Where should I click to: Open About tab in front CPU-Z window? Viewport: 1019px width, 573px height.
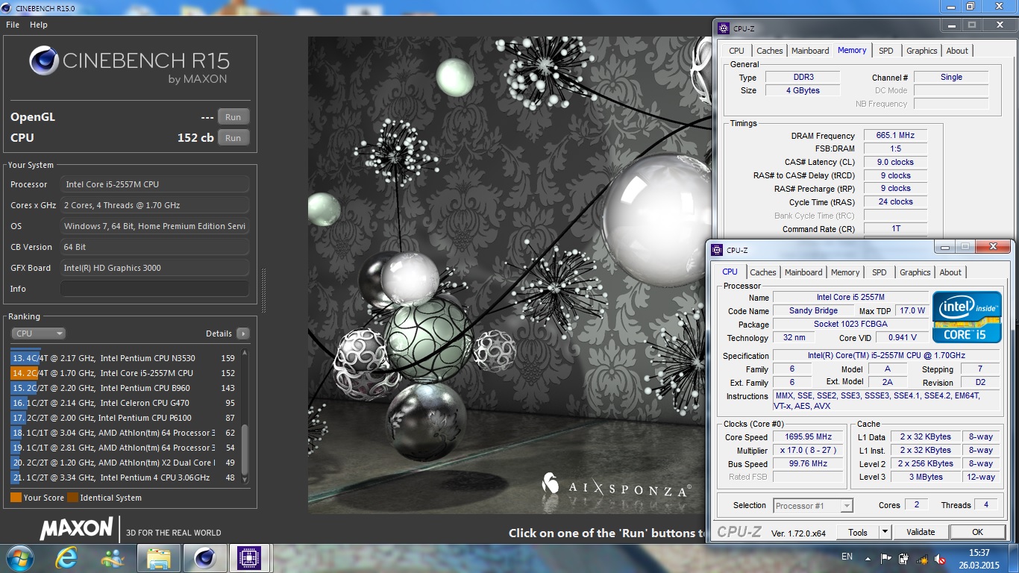(x=950, y=272)
